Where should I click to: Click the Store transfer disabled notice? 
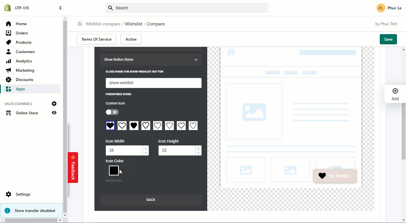(31, 211)
